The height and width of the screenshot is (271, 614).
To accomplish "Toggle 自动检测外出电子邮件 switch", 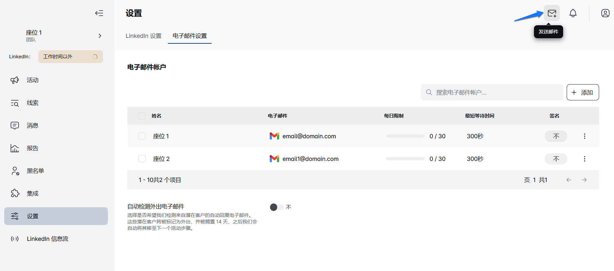I will click(x=276, y=207).
